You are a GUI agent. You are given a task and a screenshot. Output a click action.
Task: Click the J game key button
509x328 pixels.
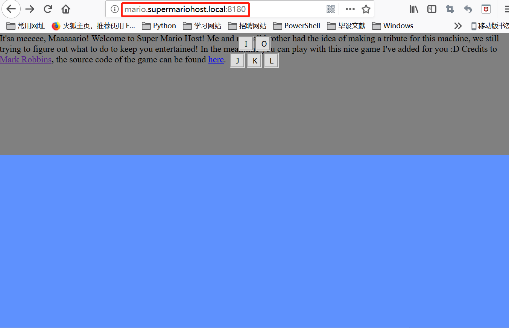coord(237,61)
